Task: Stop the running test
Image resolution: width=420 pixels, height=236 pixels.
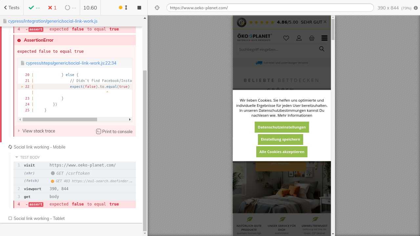Action: [x=139, y=8]
